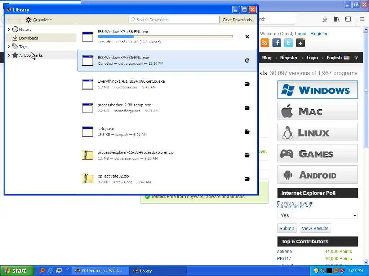The image size is (369, 276).
Task: Select Downloads in the Library sidebar
Action: click(41, 38)
